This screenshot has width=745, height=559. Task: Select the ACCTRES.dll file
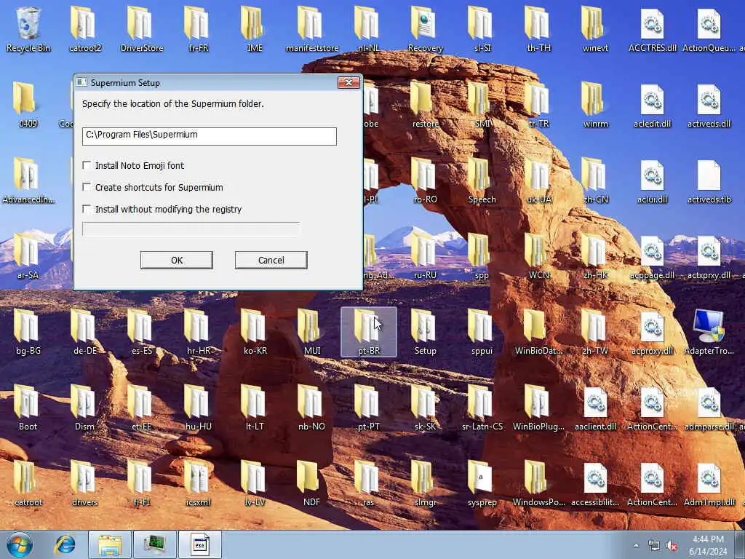pos(653,29)
